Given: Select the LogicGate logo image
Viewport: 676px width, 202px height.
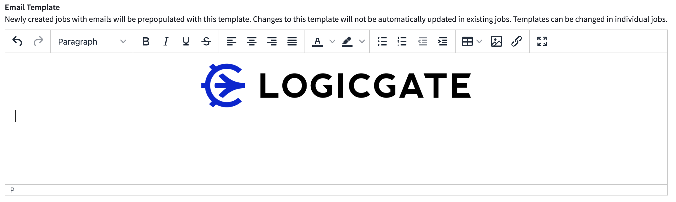Looking at the screenshot, I should [x=336, y=85].
